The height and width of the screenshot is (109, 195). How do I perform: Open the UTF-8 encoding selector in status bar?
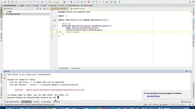tap(155, 105)
